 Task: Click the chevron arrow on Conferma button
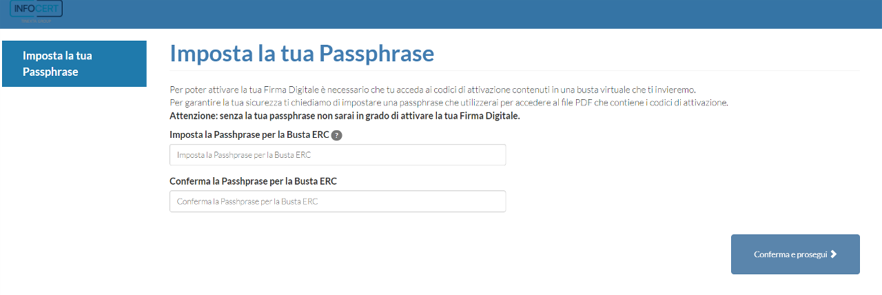click(834, 254)
